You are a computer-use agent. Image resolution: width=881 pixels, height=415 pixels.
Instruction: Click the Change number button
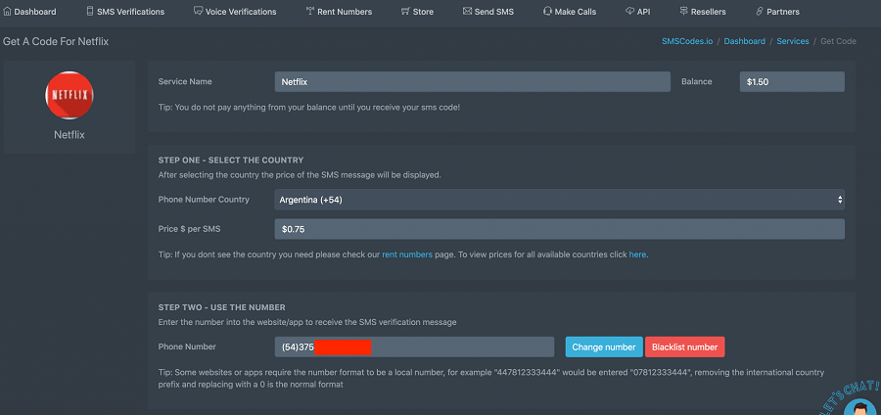coord(604,347)
